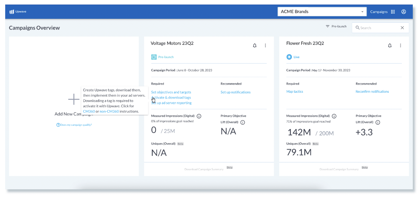Open the Campaigns menu link
418x201 pixels.
point(379,12)
